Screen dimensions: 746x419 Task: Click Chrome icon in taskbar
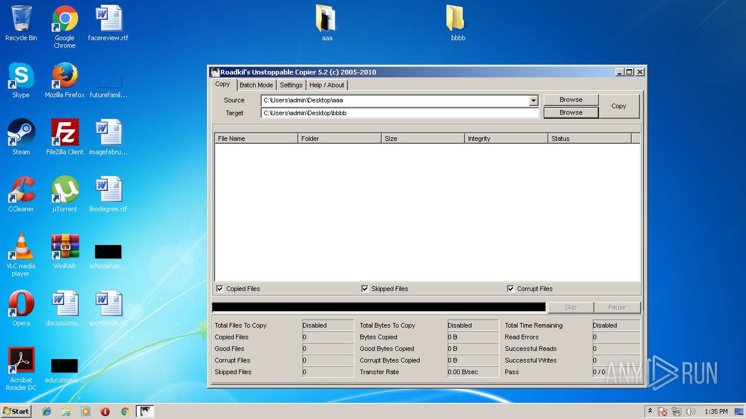click(125, 411)
